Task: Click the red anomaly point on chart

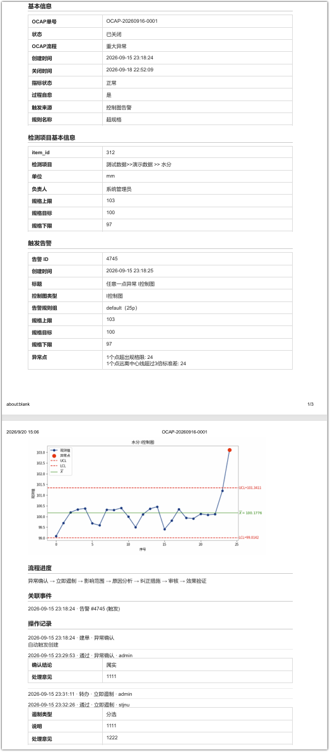Action: coord(230,450)
